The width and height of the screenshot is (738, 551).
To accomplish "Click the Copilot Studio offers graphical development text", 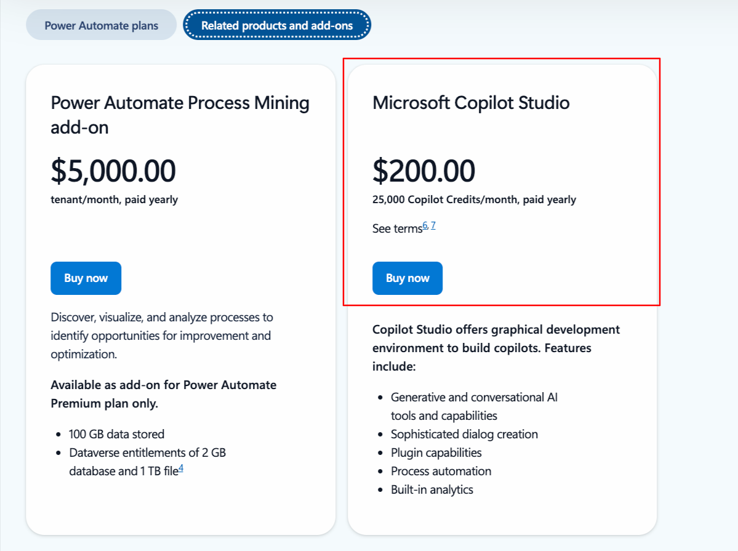I will 495,348.
